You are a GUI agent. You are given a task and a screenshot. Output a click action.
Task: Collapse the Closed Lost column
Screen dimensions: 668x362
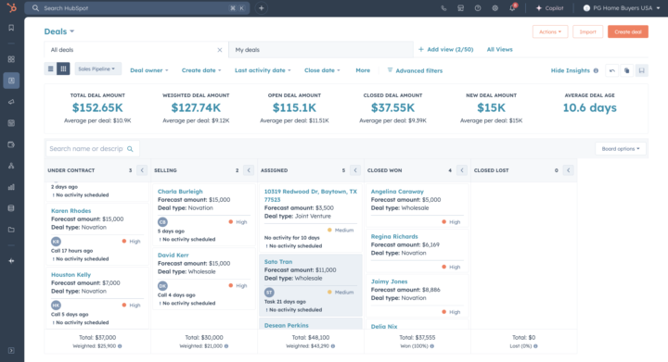click(x=569, y=170)
